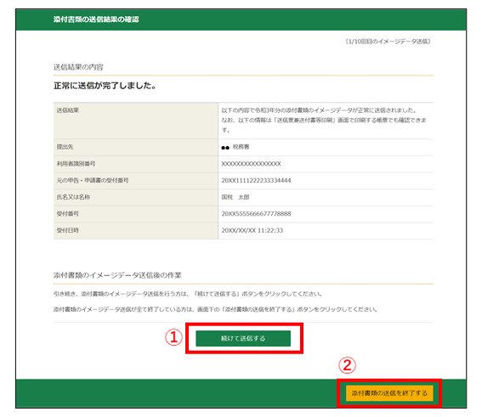This screenshot has width=482, height=417.
Task: Click the 正常に送信が完了しました message
Action: point(105,86)
